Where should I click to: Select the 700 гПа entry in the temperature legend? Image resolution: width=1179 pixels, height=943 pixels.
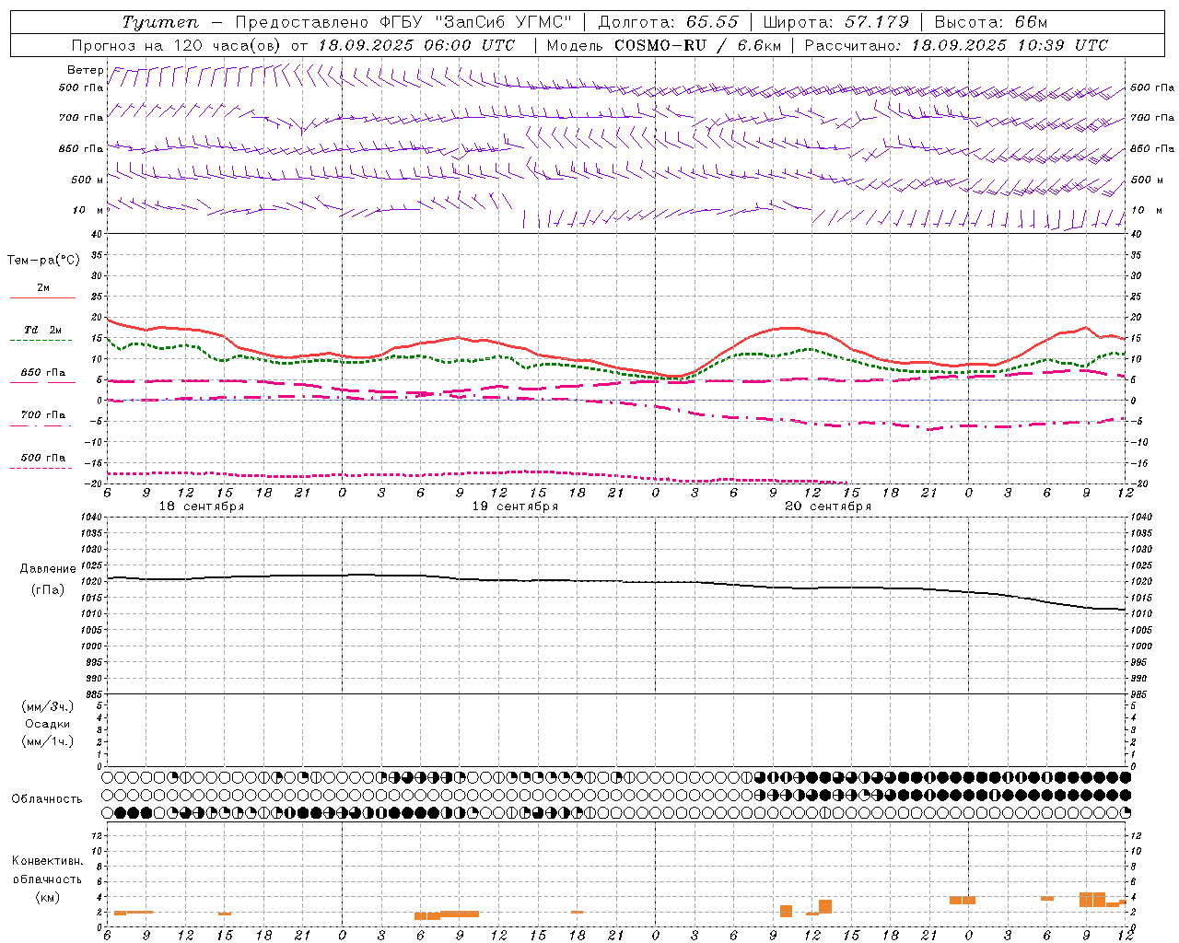click(x=43, y=415)
